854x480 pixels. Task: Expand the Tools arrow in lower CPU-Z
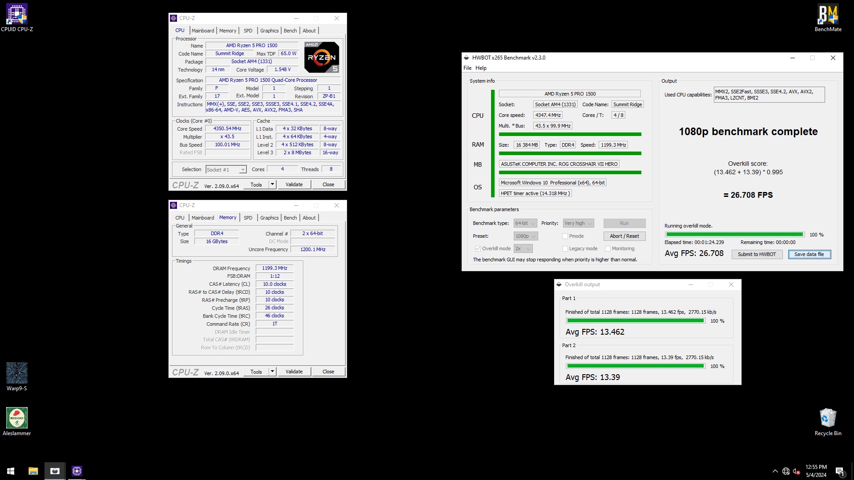272,372
